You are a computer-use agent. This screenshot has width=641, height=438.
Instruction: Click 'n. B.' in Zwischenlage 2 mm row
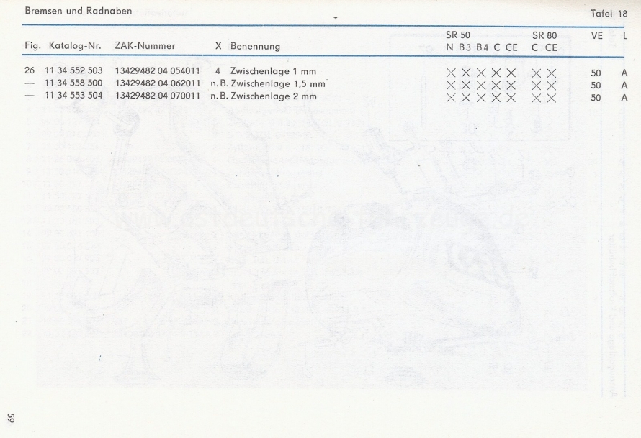pyautogui.click(x=219, y=96)
